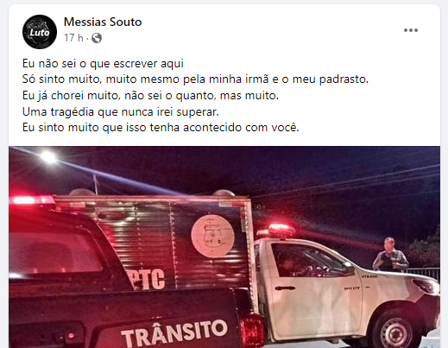Click the globe public audience icon
The height and width of the screenshot is (348, 448).
[x=97, y=38]
